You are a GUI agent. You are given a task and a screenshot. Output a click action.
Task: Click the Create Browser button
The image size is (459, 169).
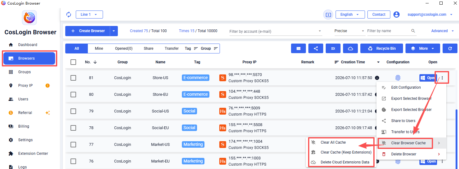88,31
